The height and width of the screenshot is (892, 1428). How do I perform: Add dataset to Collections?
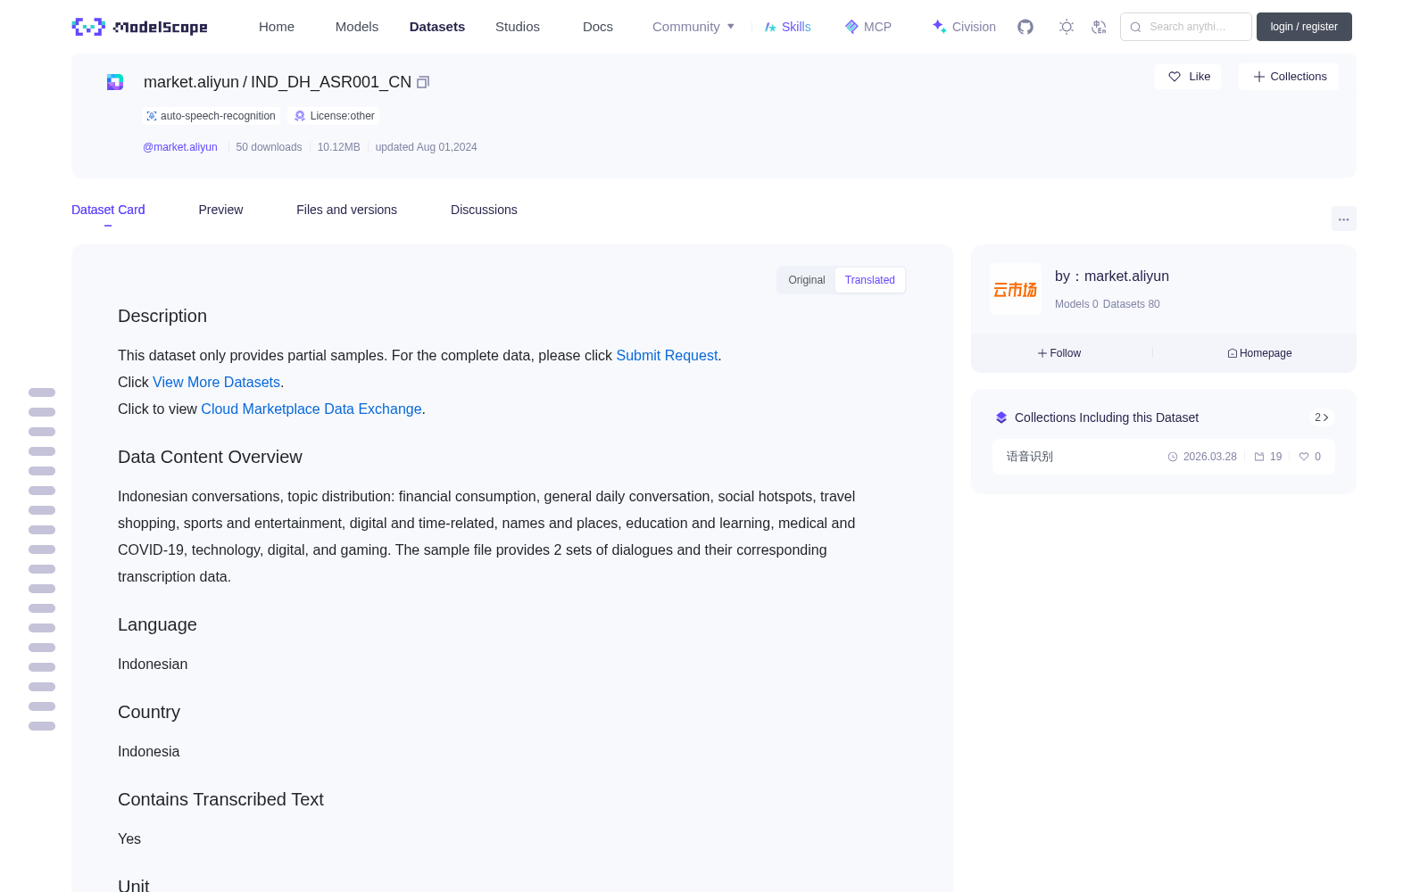1289,77
